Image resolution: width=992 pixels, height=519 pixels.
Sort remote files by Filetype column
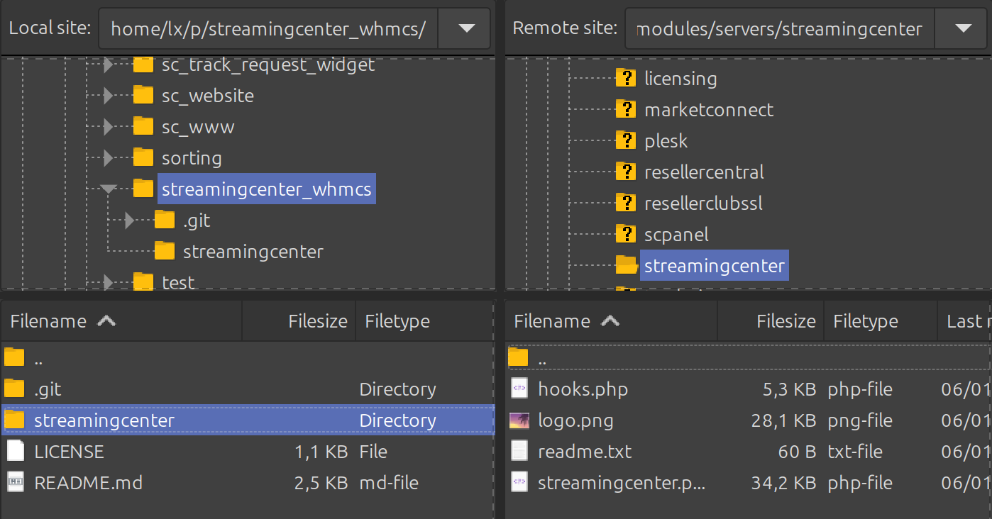coord(865,321)
